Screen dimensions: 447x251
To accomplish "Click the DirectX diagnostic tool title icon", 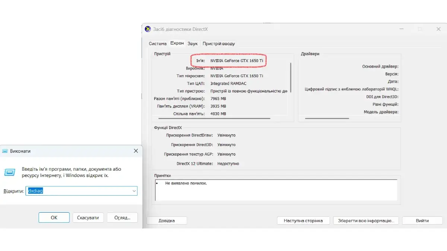I will [x=148, y=29].
